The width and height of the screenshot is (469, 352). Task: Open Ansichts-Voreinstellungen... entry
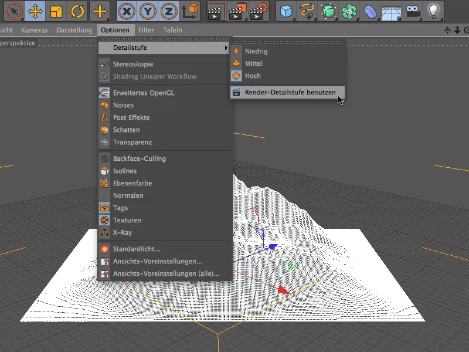pyautogui.click(x=164, y=261)
